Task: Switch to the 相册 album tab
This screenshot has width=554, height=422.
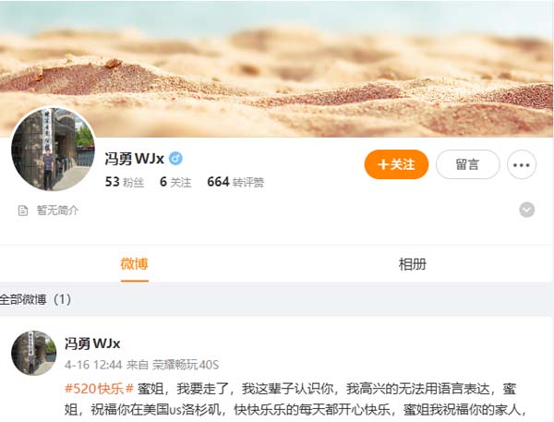Action: click(413, 264)
